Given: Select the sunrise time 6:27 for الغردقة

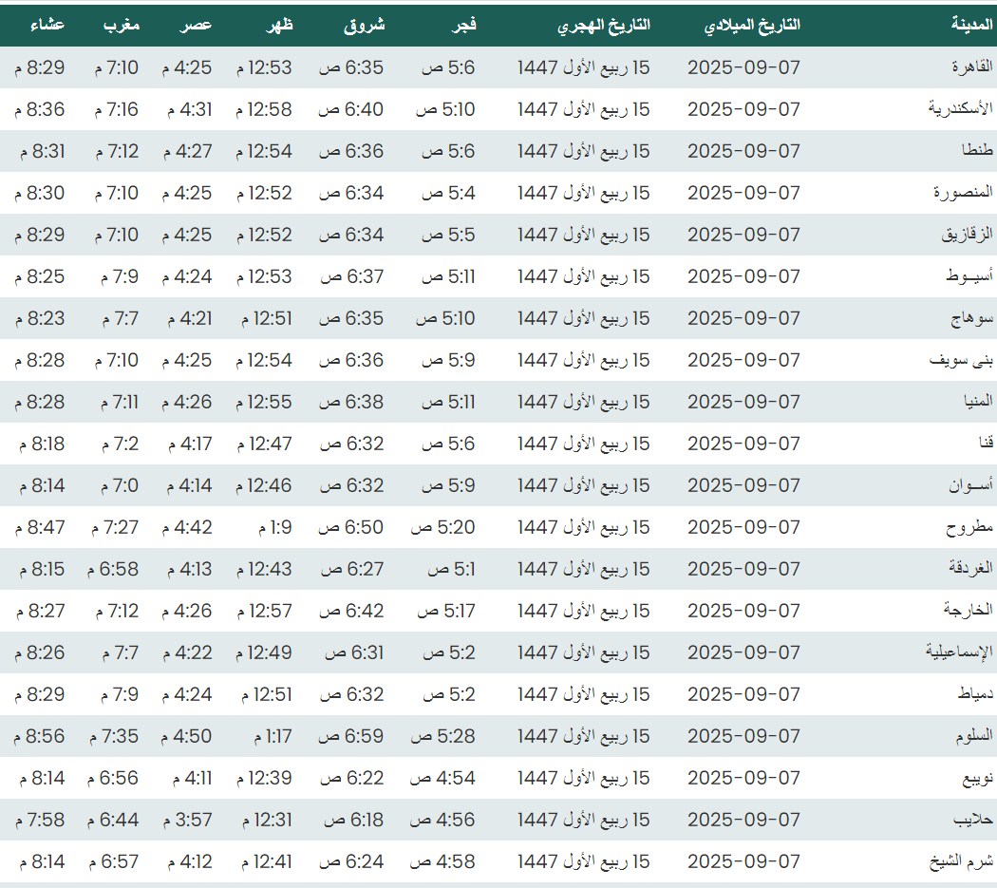Looking at the screenshot, I should pyautogui.click(x=352, y=569).
